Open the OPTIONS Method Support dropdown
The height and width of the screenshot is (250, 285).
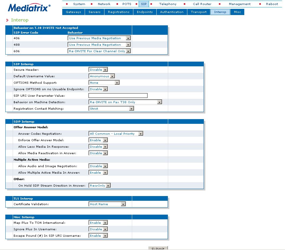[104, 83]
